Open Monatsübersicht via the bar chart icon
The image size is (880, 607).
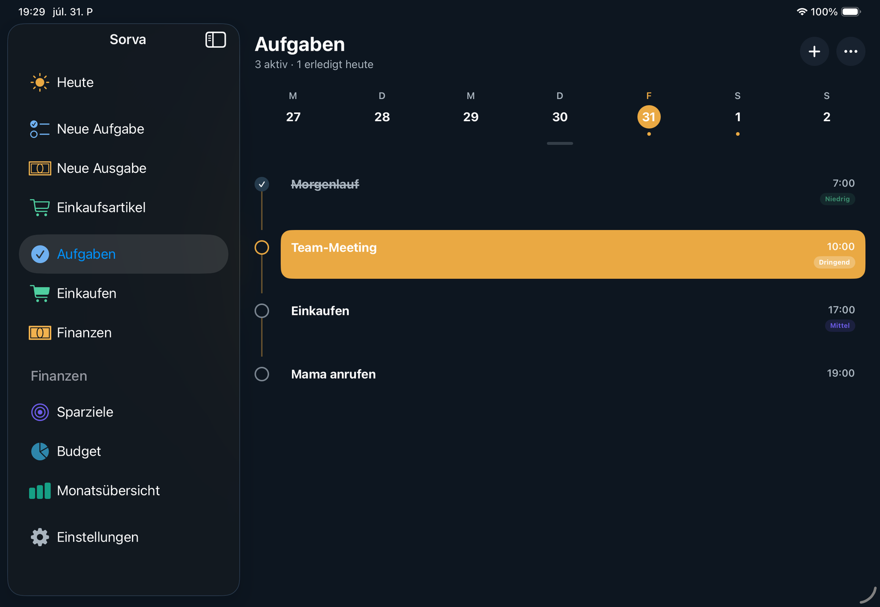point(40,491)
